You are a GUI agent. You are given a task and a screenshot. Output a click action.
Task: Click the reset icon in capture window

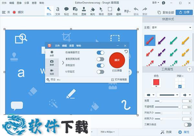click(x=126, y=51)
